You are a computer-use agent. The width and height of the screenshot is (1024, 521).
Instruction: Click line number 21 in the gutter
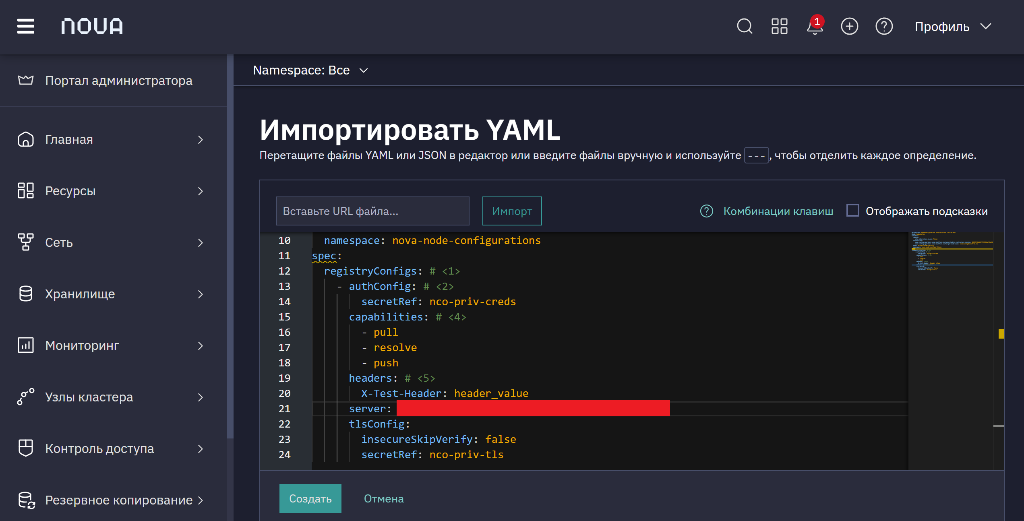click(284, 409)
